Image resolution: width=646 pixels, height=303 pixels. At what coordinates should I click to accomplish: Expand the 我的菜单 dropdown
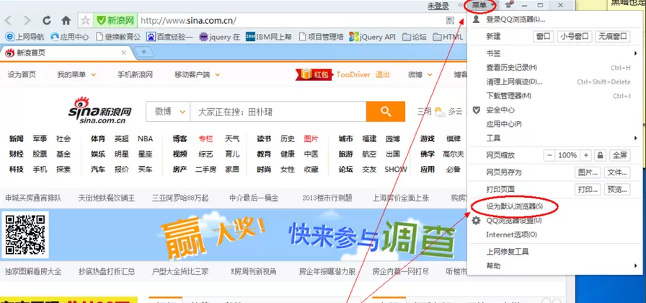[x=76, y=74]
